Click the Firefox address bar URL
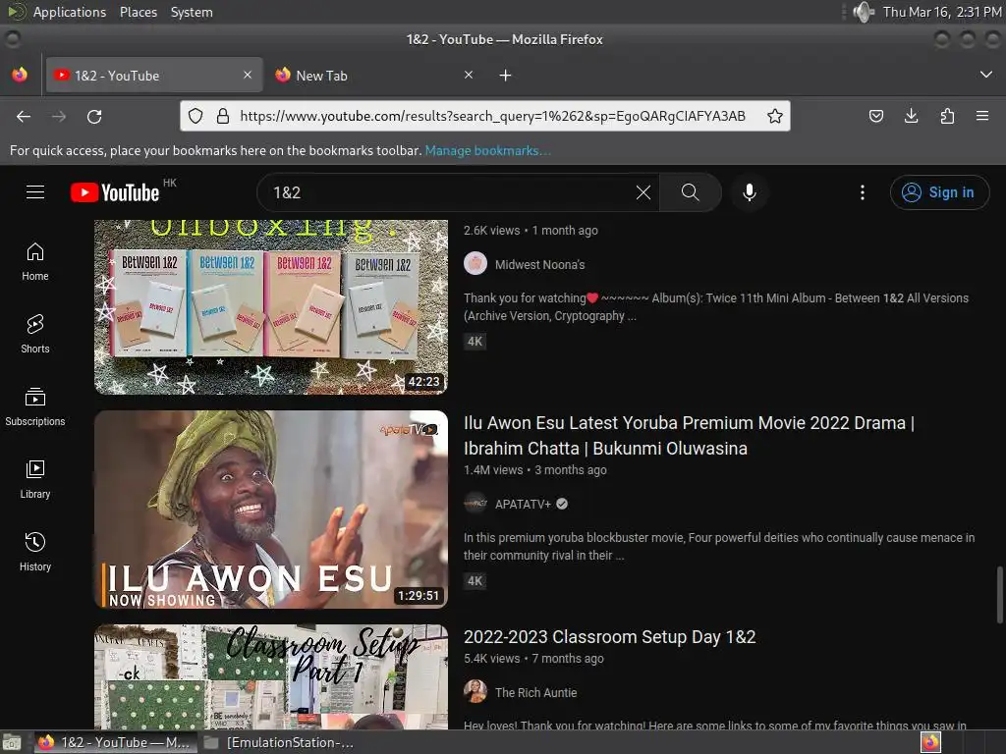This screenshot has width=1006, height=754. coord(492,116)
